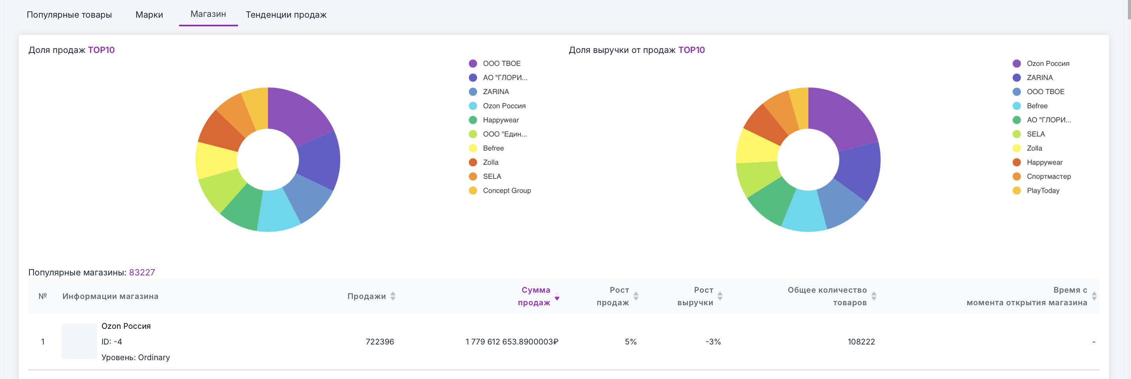Viewport: 1131px width, 379px height.
Task: Toggle ООО ТВОЕ in sales share legend
Action: coord(495,64)
